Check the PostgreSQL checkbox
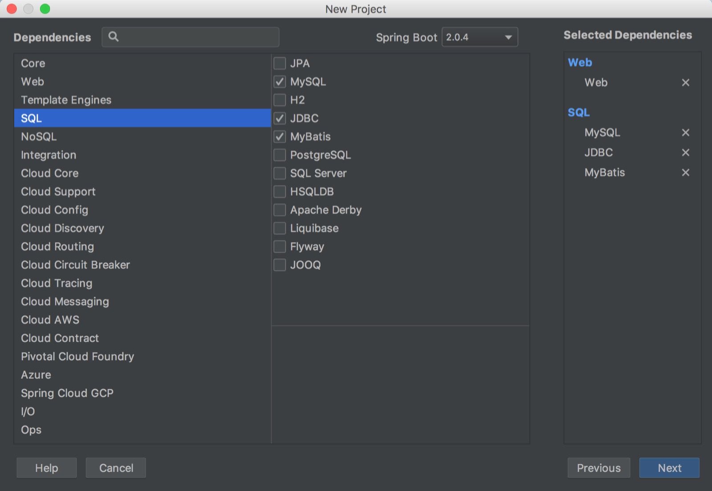 point(279,155)
